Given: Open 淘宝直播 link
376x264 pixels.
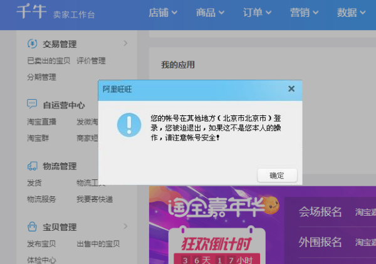Looking at the screenshot, I should click(x=41, y=122).
